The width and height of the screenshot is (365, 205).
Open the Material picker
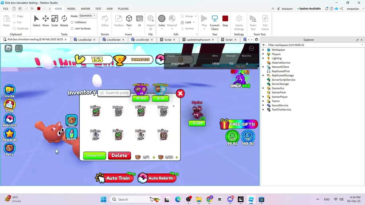pyautogui.click(x=172, y=21)
